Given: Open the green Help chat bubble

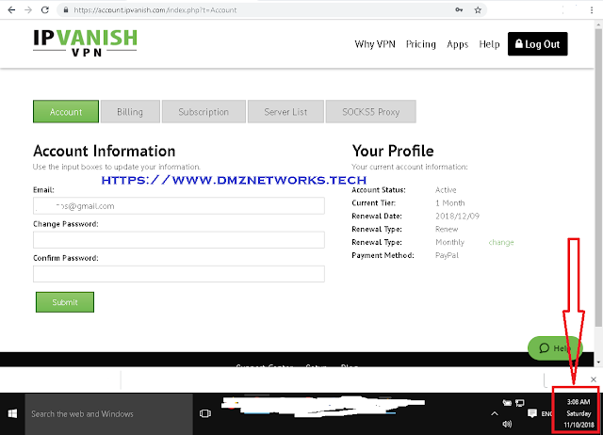Looking at the screenshot, I should point(555,348).
